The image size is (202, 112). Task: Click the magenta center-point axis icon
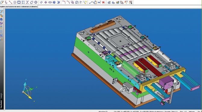coord(46,2)
